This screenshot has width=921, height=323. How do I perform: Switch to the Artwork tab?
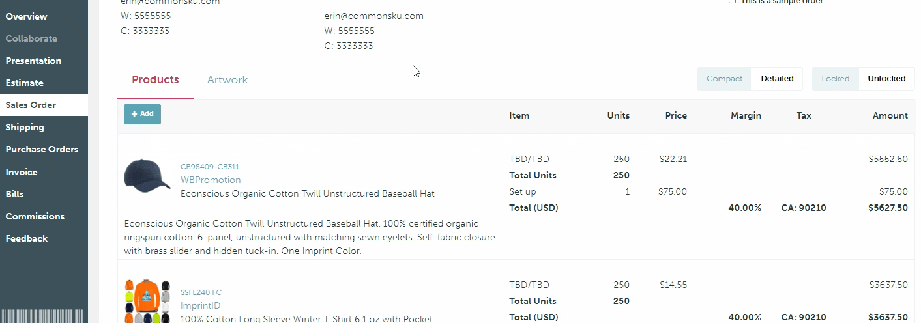click(x=227, y=80)
